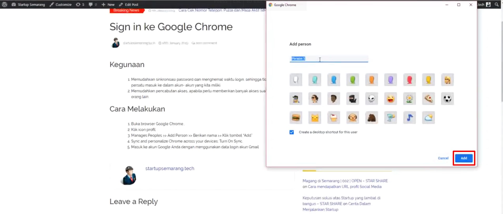Choose the teal silhouette avatar
Screen dimensions: 503x214
(x=315, y=80)
